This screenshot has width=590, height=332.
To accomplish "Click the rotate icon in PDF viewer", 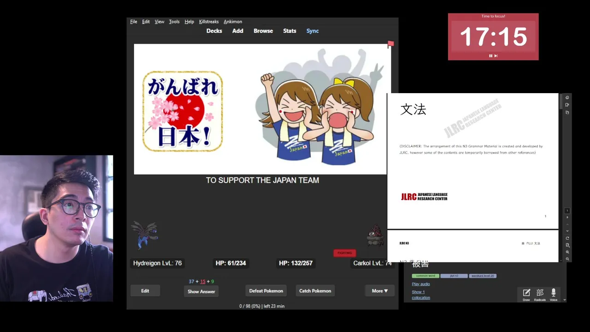I will (x=567, y=238).
